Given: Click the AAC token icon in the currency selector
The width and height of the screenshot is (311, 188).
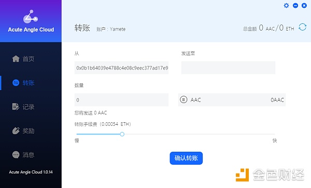Looking at the screenshot, I should (x=183, y=99).
